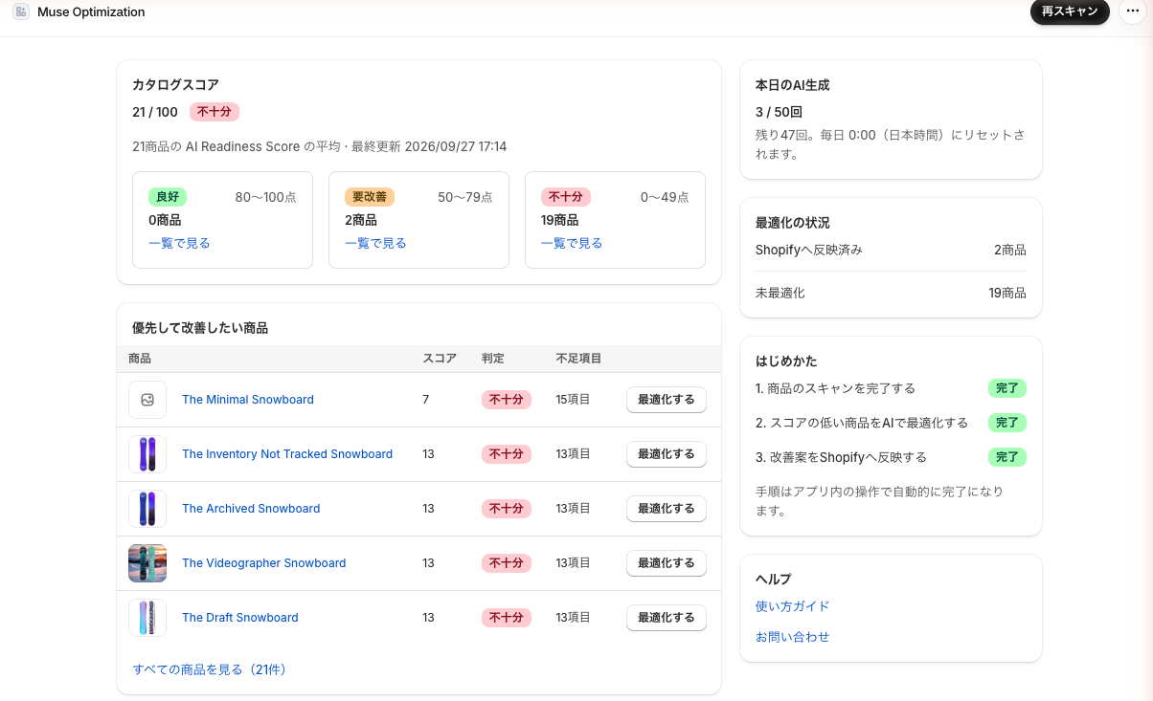The image size is (1153, 701).
Task: Open the Draft Snowboard thumbnail image
Action: click(147, 618)
